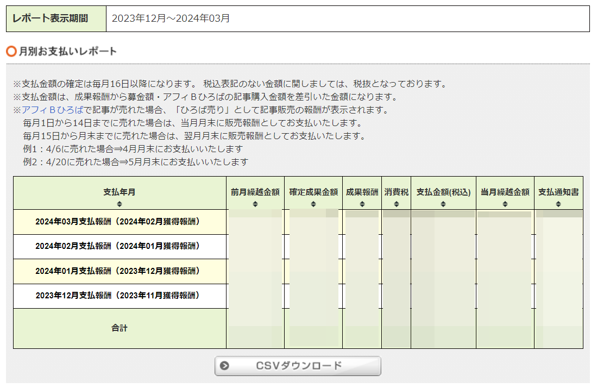Click the 支払通知書 cell in the 2024年03月 row
The height and width of the screenshot is (388, 591).
[559, 221]
